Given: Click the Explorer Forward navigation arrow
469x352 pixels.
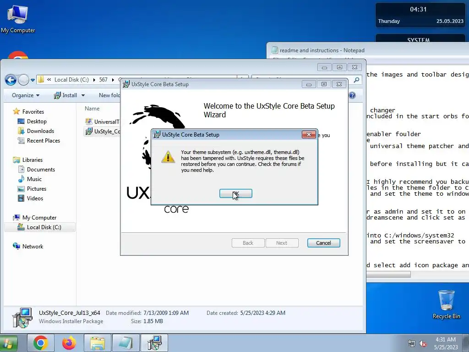Looking at the screenshot, I should click(x=23, y=80).
